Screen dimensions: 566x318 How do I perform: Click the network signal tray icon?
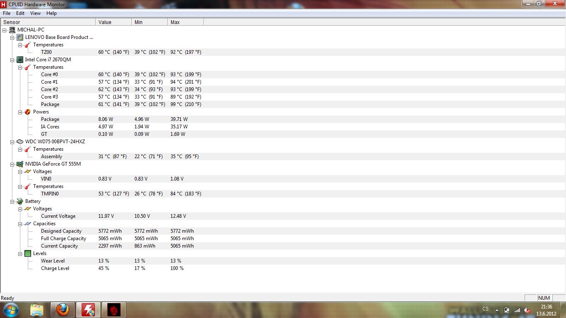click(x=517, y=310)
